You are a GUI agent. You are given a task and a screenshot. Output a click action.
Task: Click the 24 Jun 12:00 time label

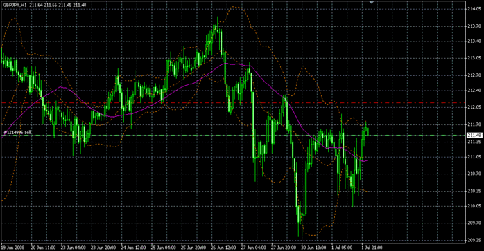click(x=133, y=248)
